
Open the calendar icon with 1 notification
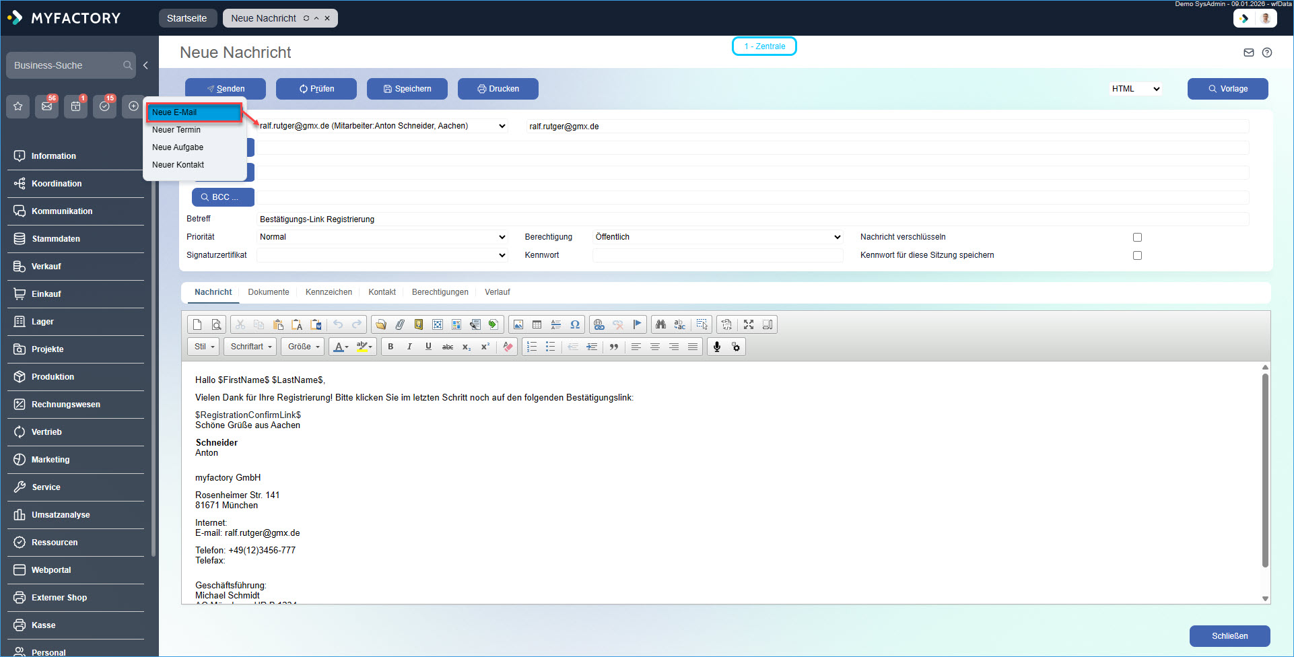(75, 106)
